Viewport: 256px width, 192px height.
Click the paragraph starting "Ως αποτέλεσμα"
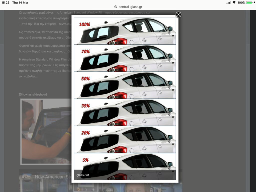tap(45, 35)
